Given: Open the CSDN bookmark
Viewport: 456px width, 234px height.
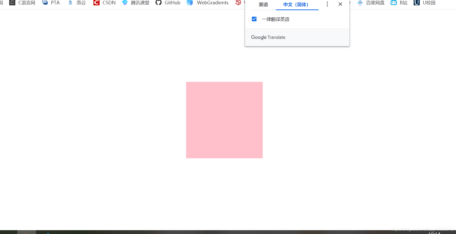Looking at the screenshot, I should [104, 3].
